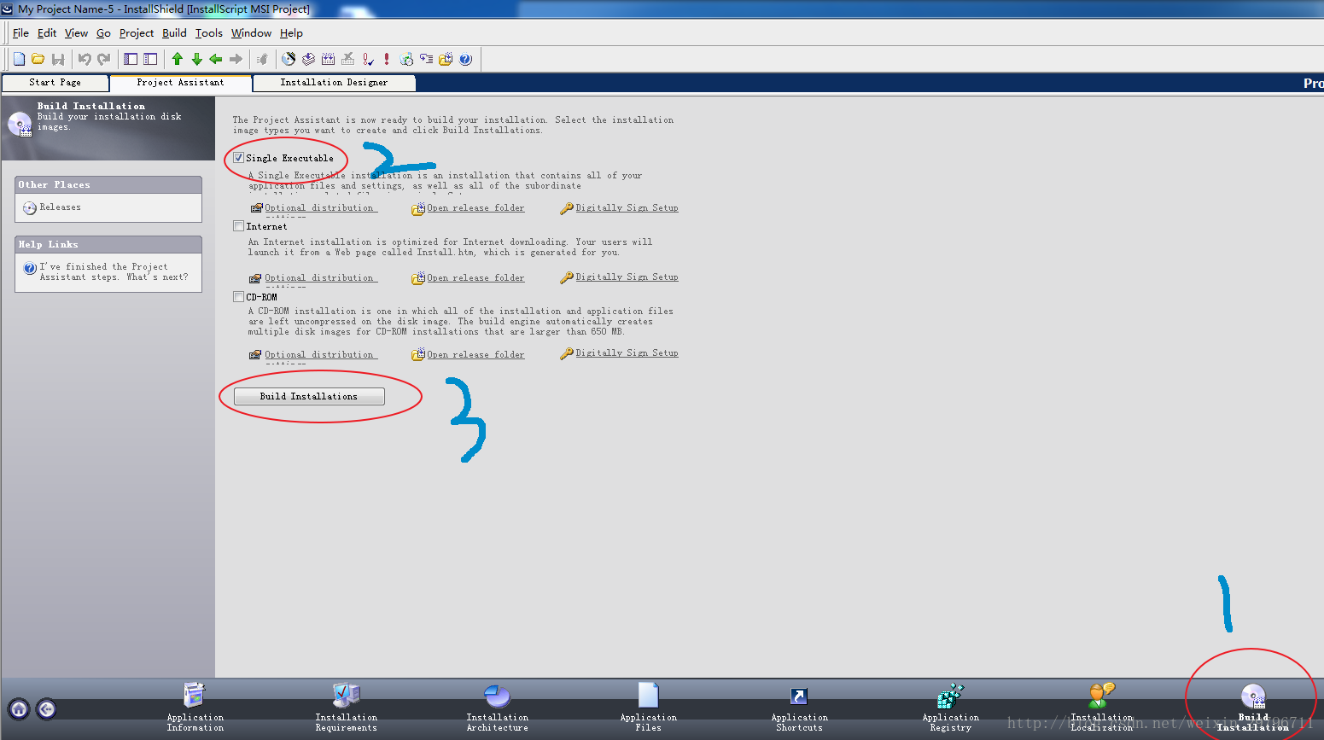1324x740 pixels.
Task: Open the View menu
Action: 76,33
